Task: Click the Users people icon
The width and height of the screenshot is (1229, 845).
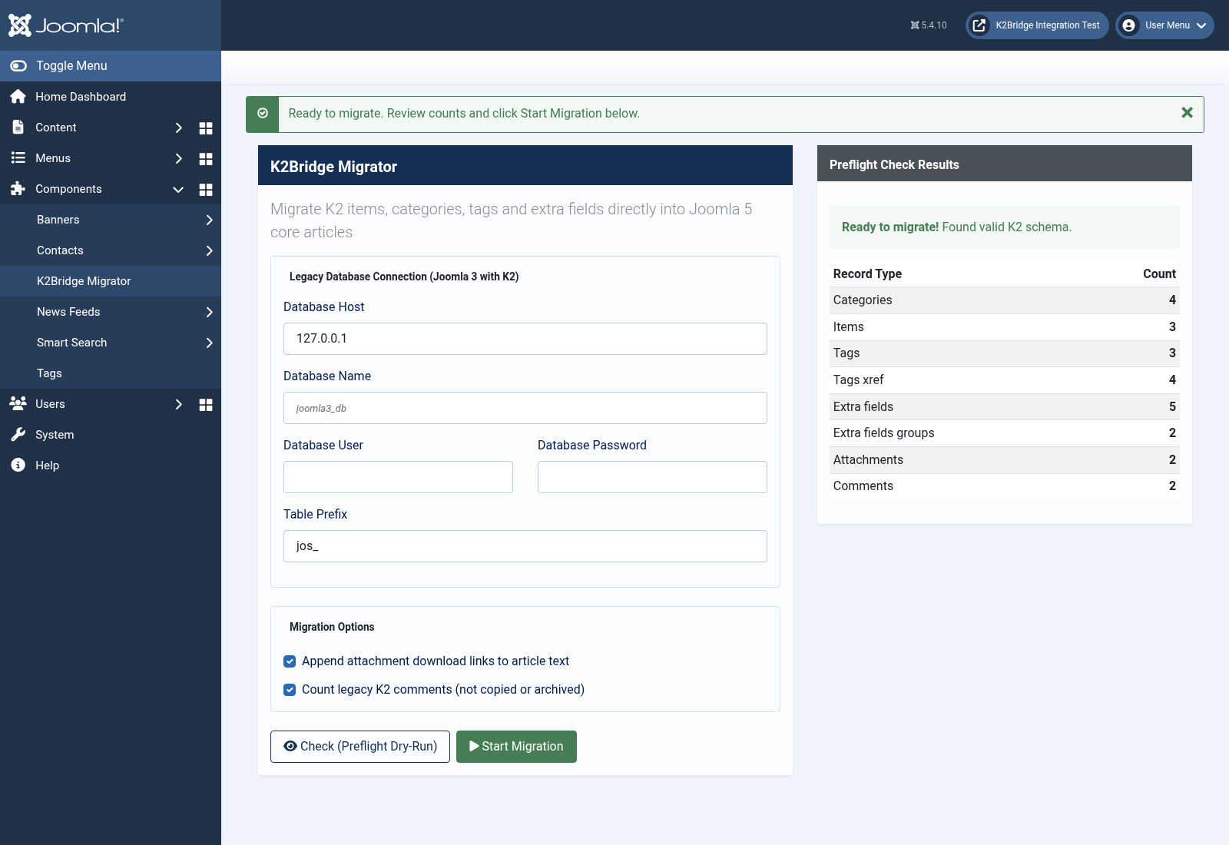Action: coord(18,403)
